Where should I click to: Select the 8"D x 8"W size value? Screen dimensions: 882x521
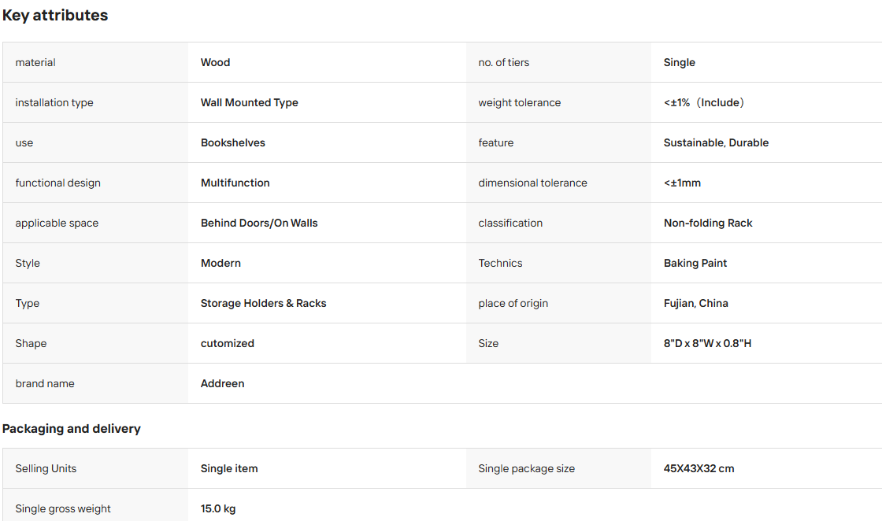[x=707, y=343]
